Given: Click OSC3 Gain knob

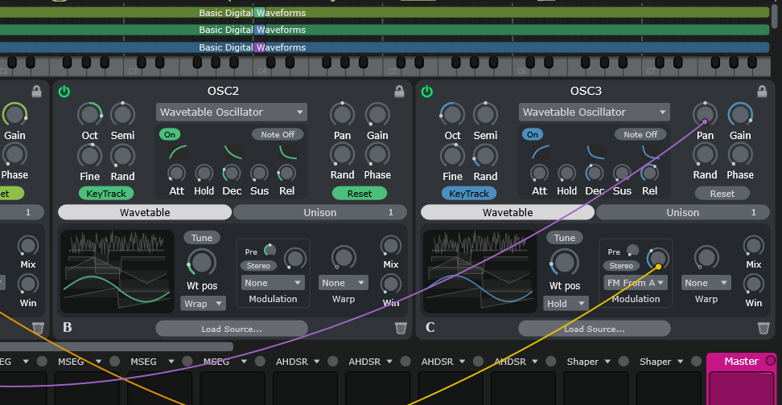Looking at the screenshot, I should (740, 114).
